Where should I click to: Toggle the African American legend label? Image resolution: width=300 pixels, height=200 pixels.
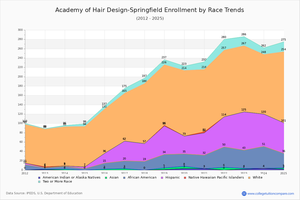(x=142, y=177)
